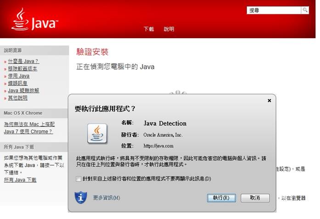This screenshot has width=320, height=219.
Task: Click the Java Detection name text
Action: point(165,124)
